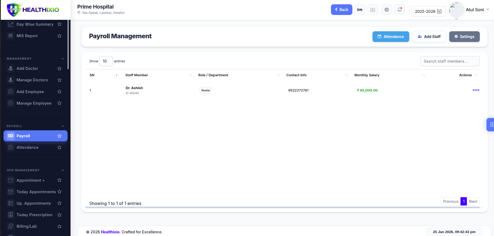The image size is (494, 236).
Task: Click the Add Doctor sidebar icon
Action: tap(11, 68)
